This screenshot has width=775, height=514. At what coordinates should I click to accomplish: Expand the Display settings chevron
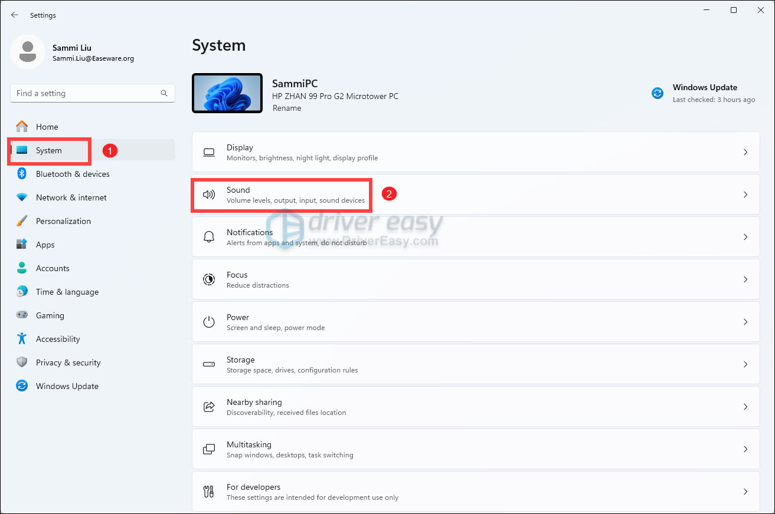(745, 152)
